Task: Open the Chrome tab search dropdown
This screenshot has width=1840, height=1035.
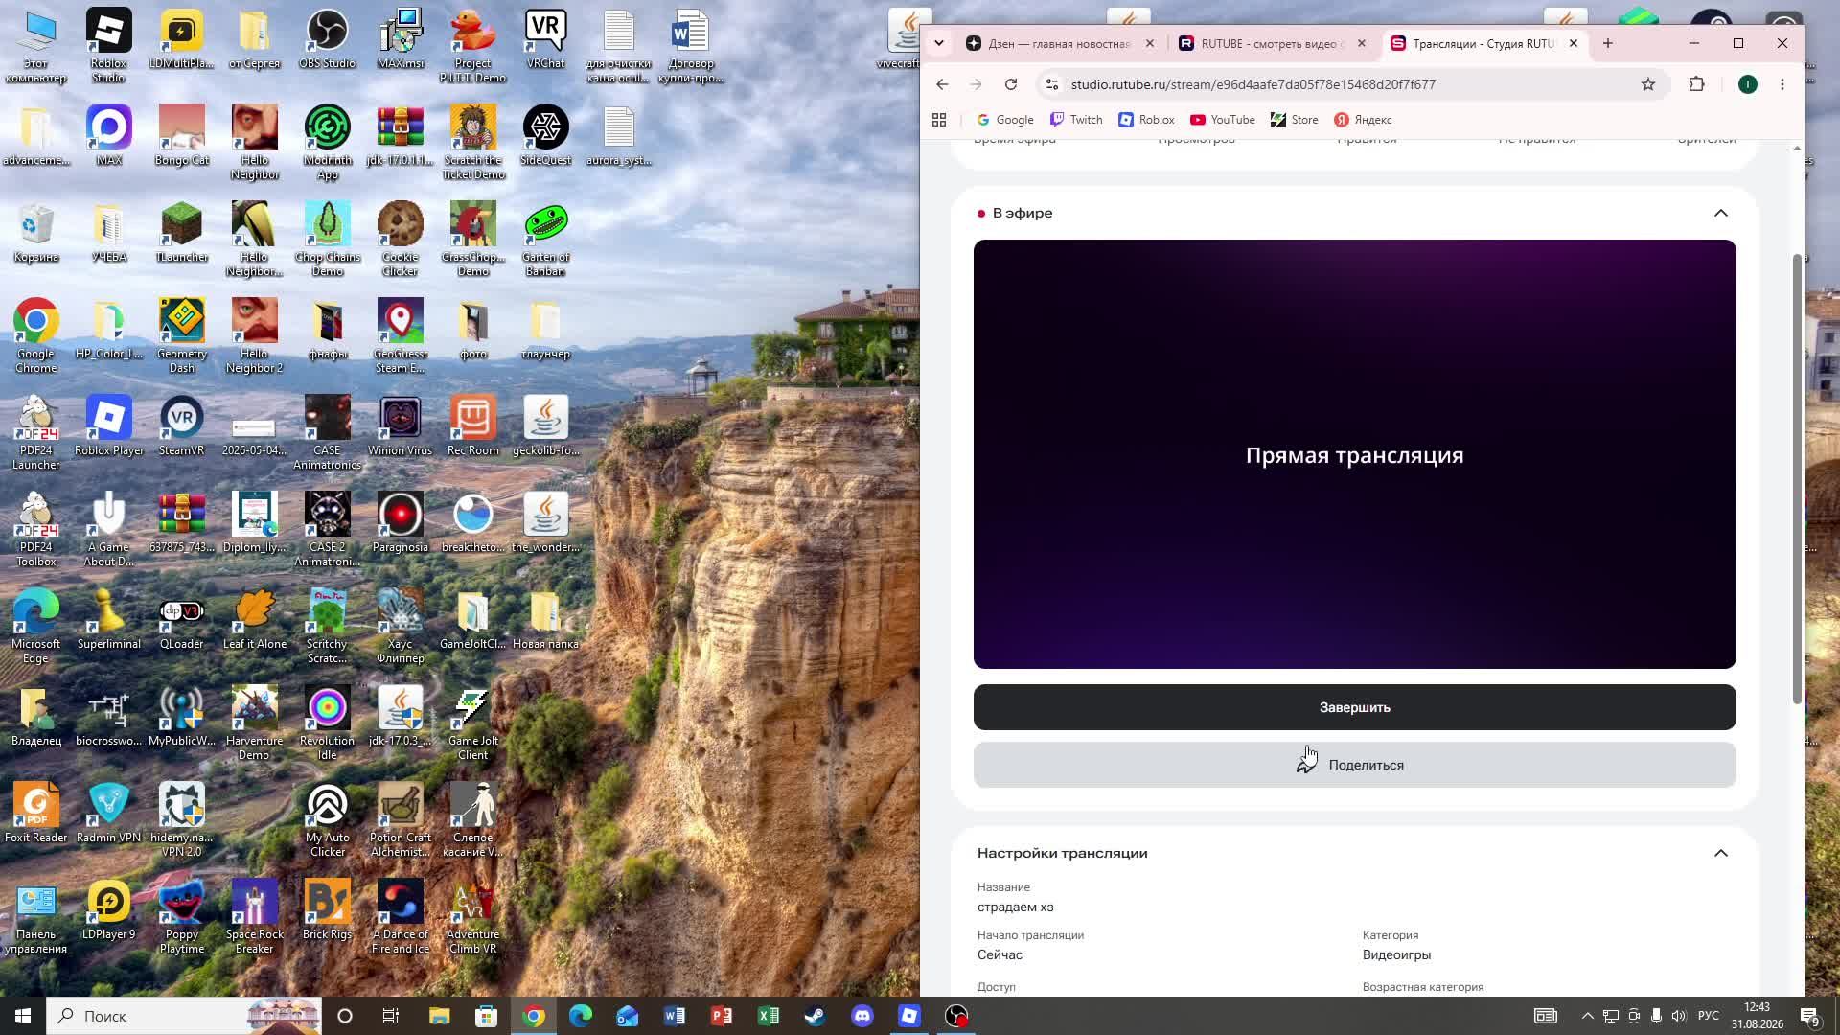Action: click(x=938, y=43)
